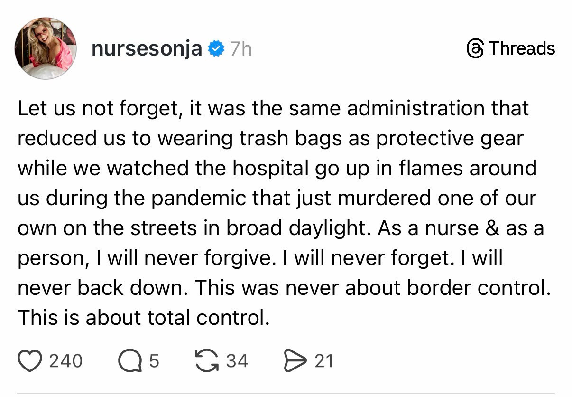Click the sentence 'This is about total control.'

pos(143,317)
